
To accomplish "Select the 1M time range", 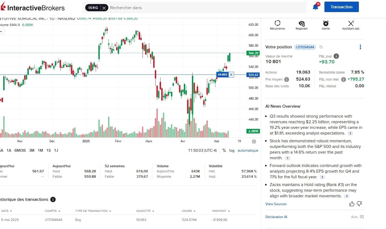I will coord(40,150).
